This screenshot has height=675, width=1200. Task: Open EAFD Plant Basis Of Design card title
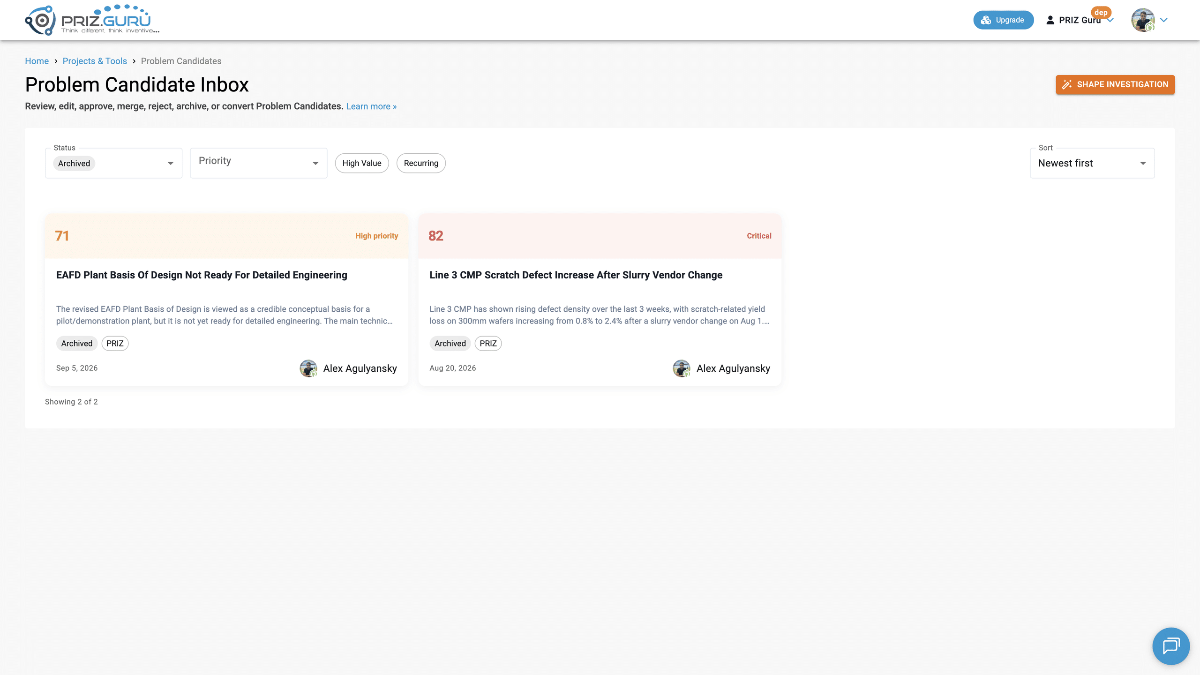(x=202, y=275)
